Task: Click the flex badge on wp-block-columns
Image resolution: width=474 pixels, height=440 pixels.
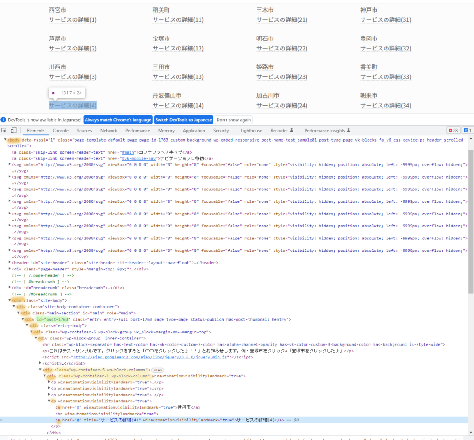Action: 158,370
